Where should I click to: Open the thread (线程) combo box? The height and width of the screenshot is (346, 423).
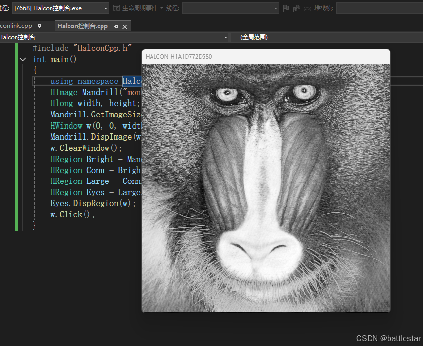(x=230, y=8)
